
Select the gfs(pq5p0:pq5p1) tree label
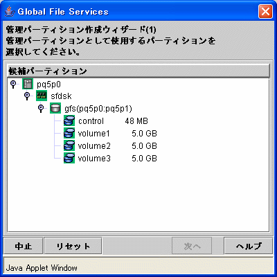[98, 109]
